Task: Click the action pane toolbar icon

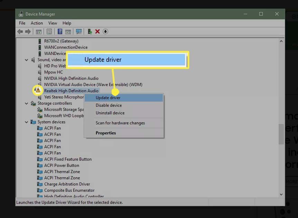Action: [x=68, y=31]
